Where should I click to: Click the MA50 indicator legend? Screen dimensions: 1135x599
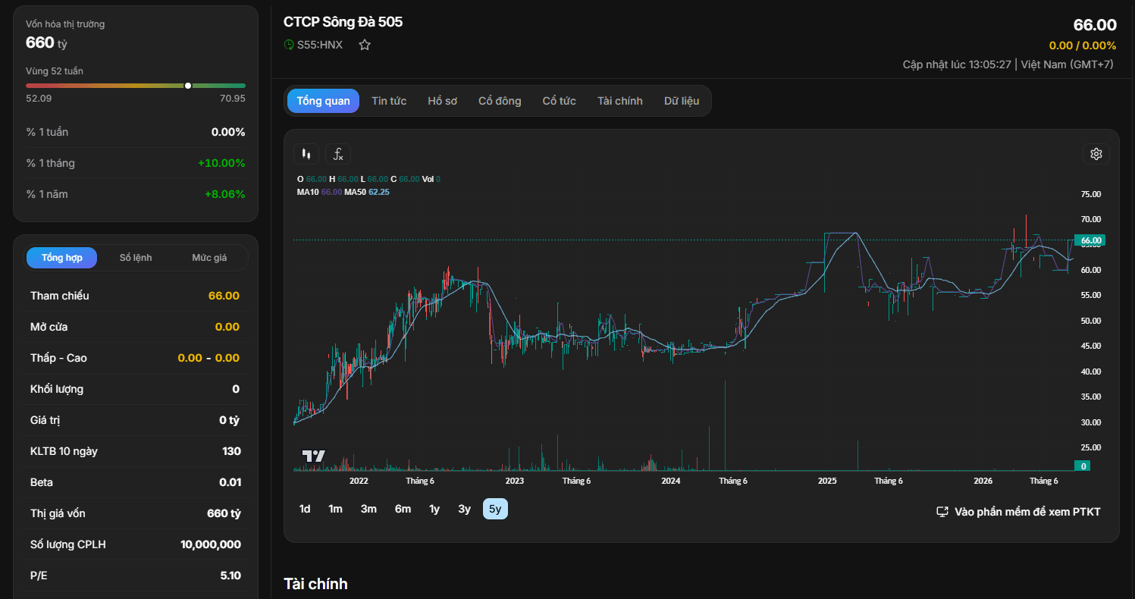pyautogui.click(x=367, y=192)
